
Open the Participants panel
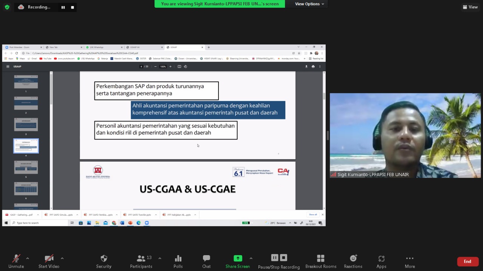pos(141,261)
